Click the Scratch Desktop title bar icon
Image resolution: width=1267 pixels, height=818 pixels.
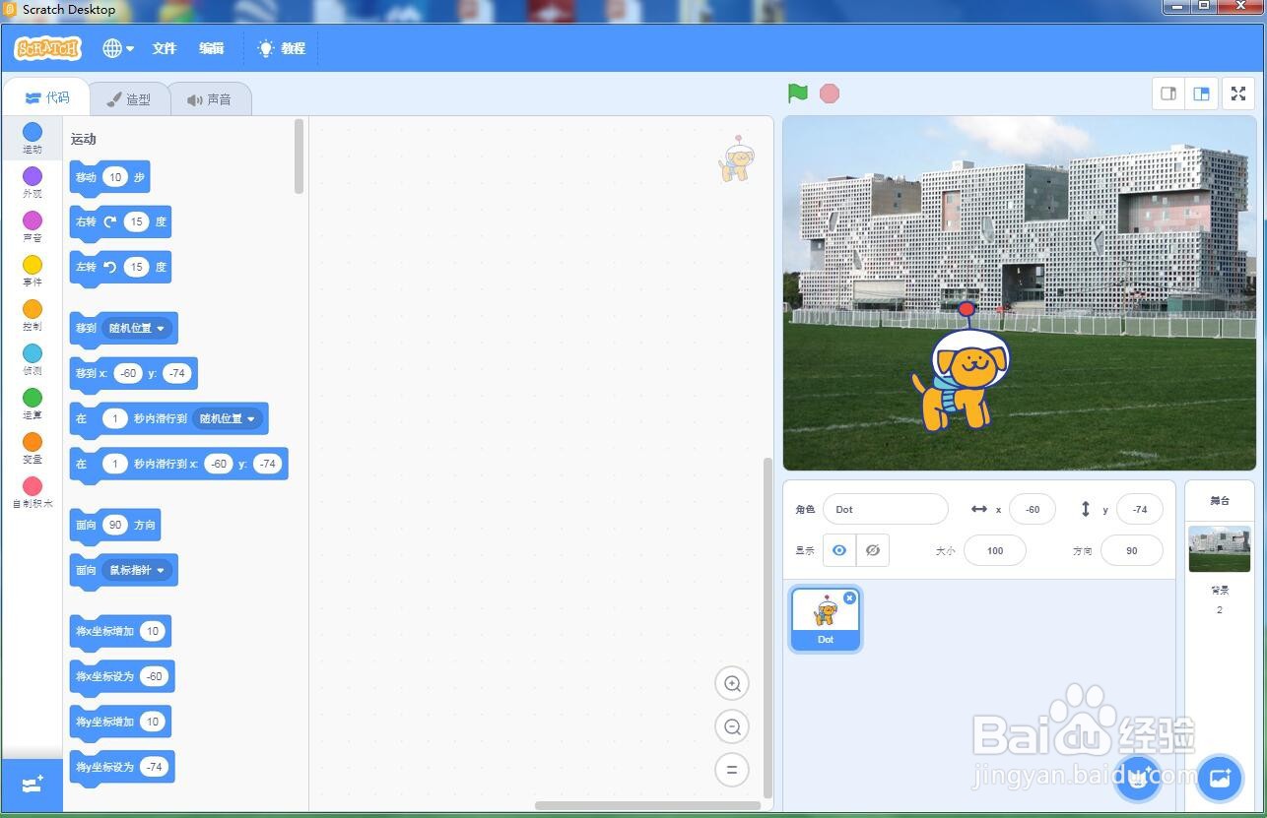11,9
